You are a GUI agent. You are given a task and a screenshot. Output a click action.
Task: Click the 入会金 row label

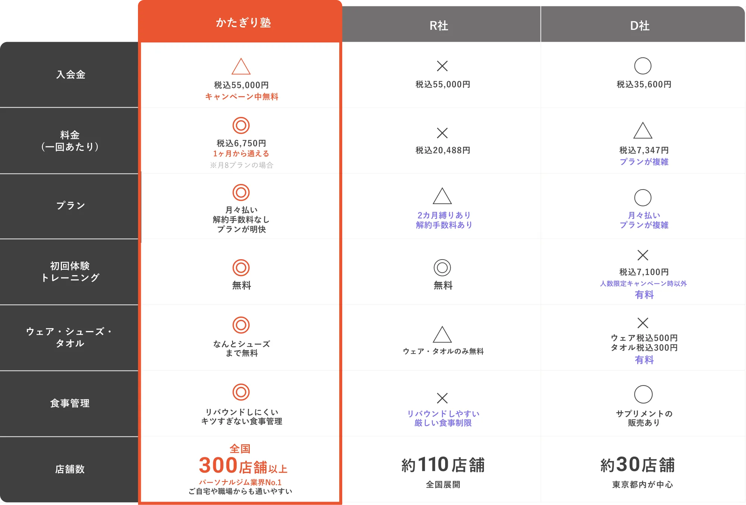[x=69, y=74]
